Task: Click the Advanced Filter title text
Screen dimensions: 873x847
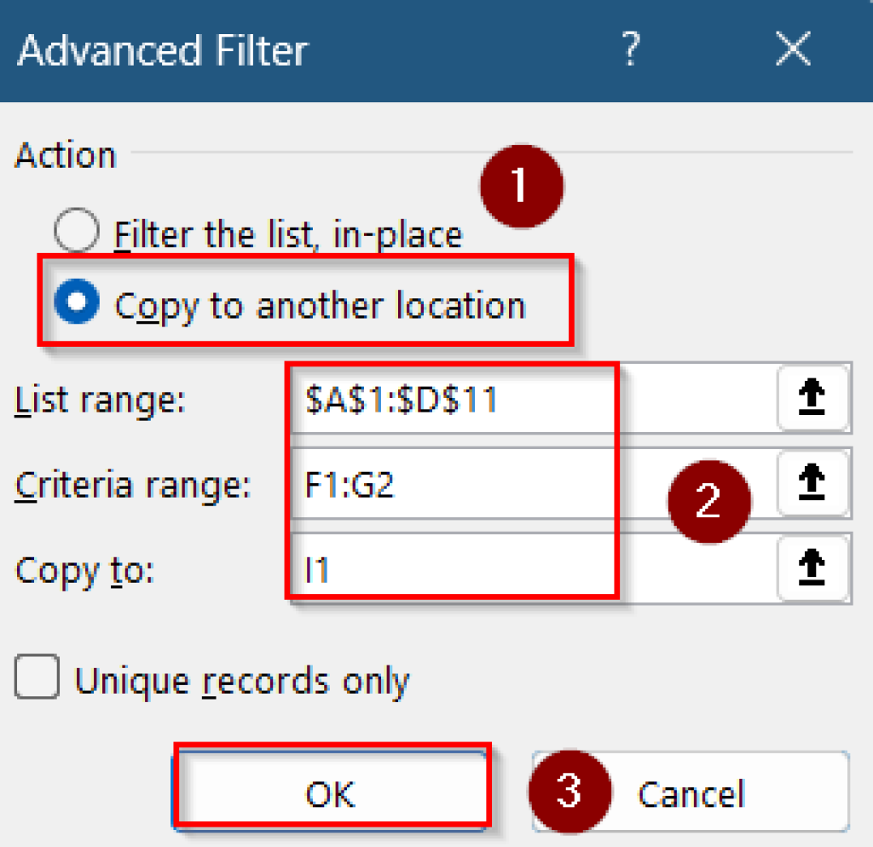Action: click(162, 50)
